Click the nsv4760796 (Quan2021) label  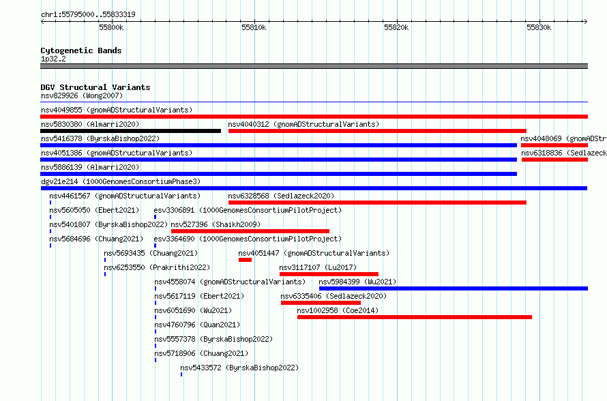(197, 325)
